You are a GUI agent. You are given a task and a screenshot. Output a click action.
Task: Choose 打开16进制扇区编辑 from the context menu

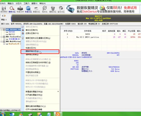tap(34, 109)
